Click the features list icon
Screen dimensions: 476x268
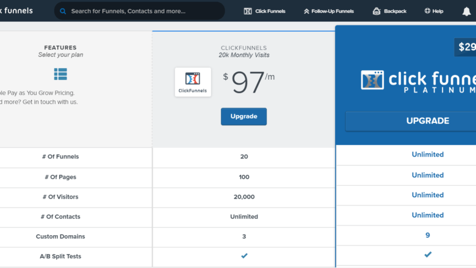click(60, 74)
